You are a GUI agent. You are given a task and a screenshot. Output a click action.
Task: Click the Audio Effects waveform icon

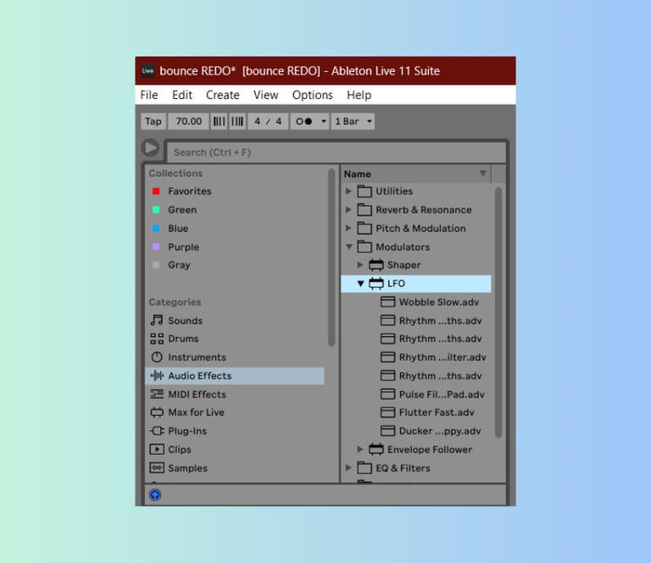coord(157,376)
